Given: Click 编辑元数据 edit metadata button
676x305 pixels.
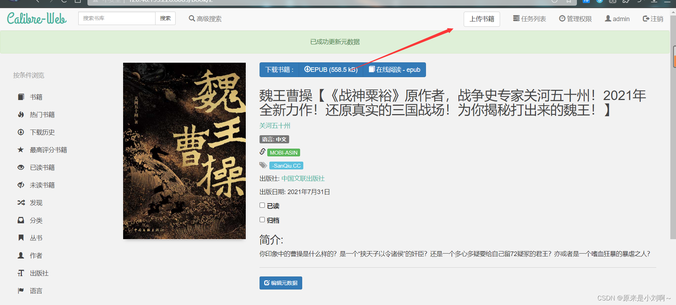Looking at the screenshot, I should [281, 283].
